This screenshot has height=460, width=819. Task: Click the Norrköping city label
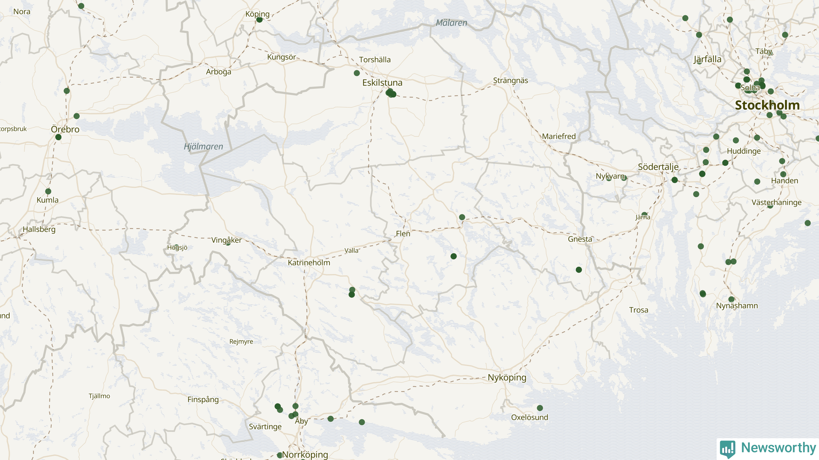305,455
